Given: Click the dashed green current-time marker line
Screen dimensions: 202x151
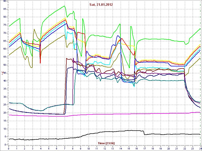Looking at the screenshot, I should (x=200, y=75).
